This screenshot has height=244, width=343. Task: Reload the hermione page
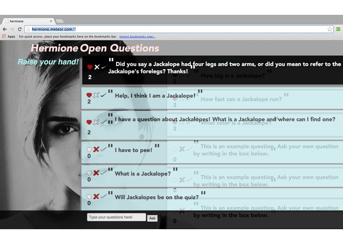(20, 29)
